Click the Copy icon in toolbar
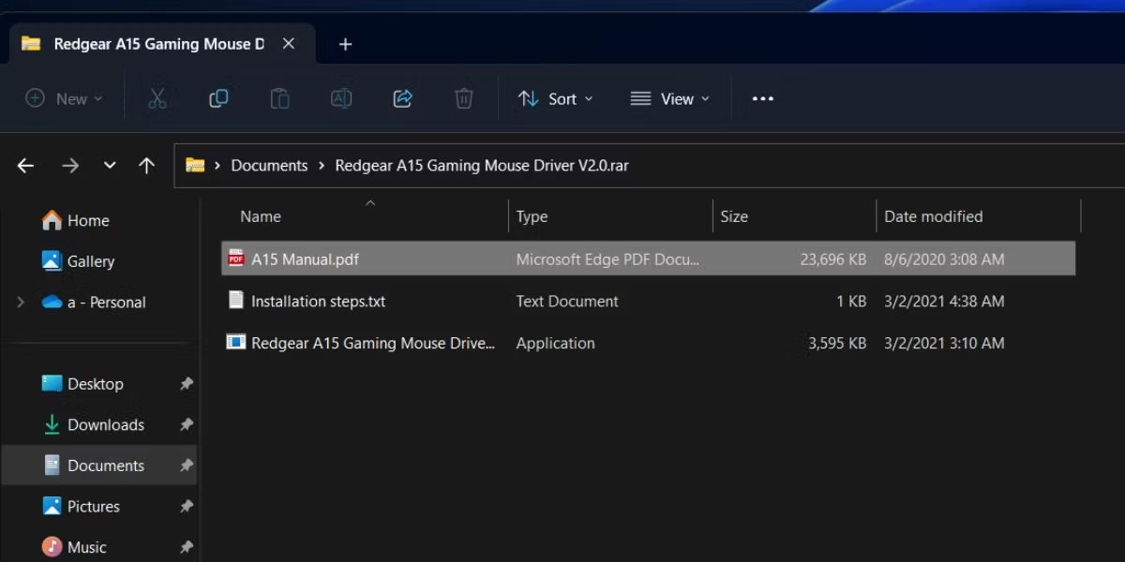The width and height of the screenshot is (1125, 562). [x=218, y=98]
